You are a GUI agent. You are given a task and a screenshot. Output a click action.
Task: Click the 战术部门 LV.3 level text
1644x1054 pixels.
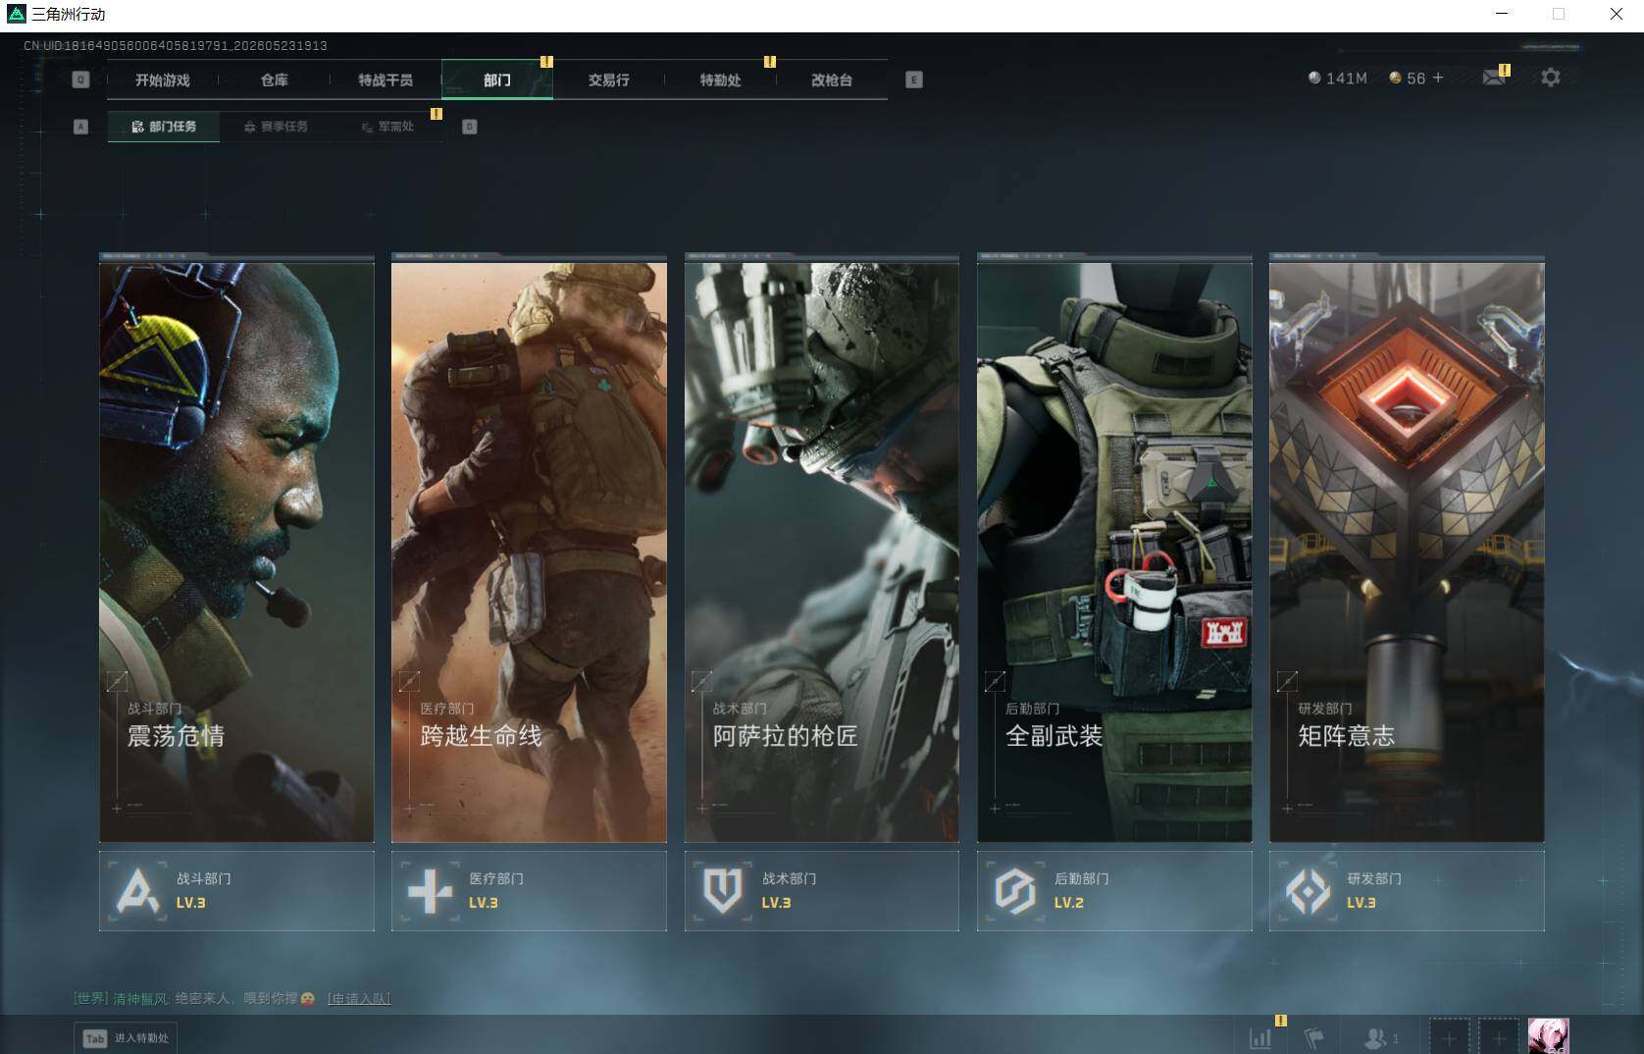click(777, 903)
